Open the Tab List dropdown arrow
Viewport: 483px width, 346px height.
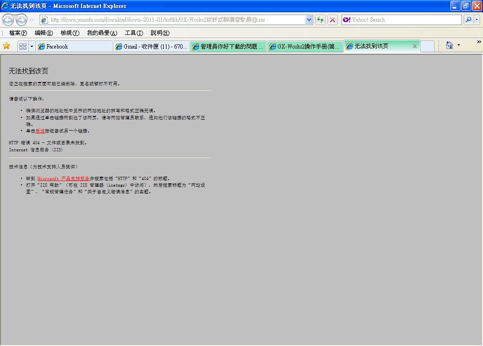pyautogui.click(x=32, y=46)
